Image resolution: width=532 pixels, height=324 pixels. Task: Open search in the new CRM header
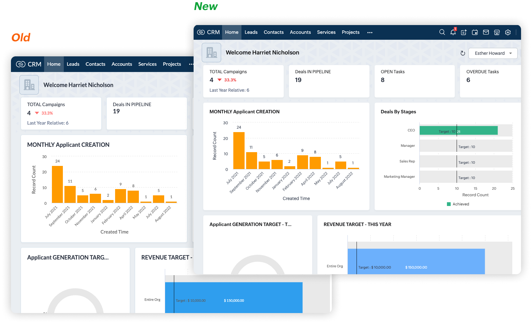point(442,32)
